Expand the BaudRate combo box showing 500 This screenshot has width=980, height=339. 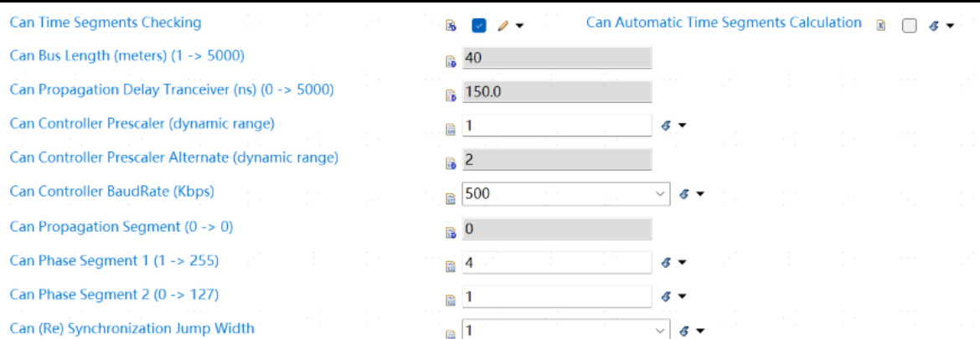(661, 194)
